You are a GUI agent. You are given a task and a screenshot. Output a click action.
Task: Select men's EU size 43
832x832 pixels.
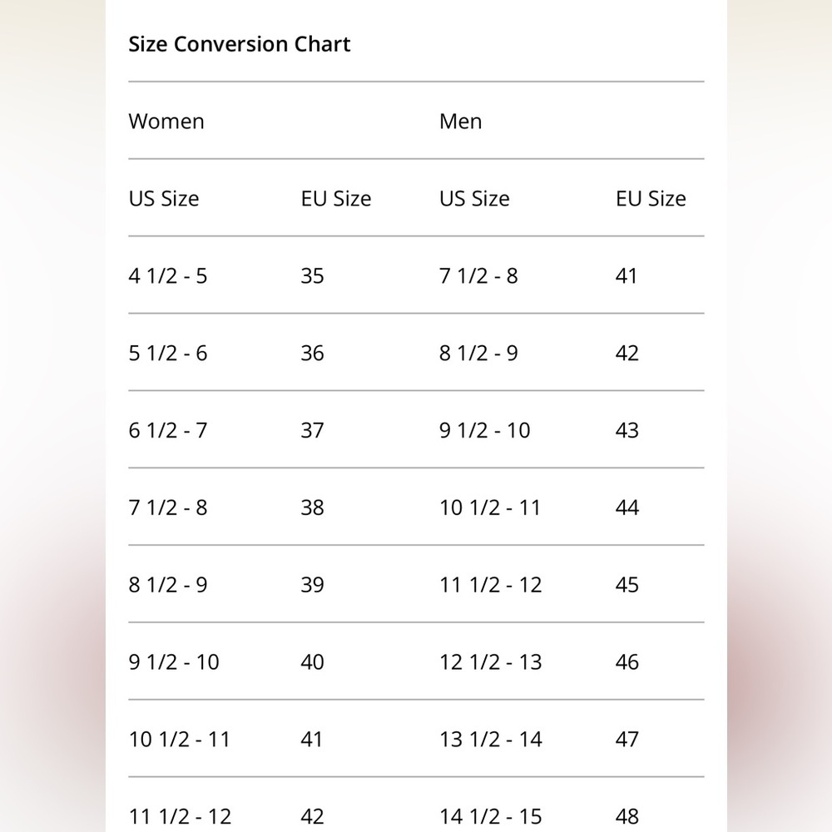click(627, 431)
